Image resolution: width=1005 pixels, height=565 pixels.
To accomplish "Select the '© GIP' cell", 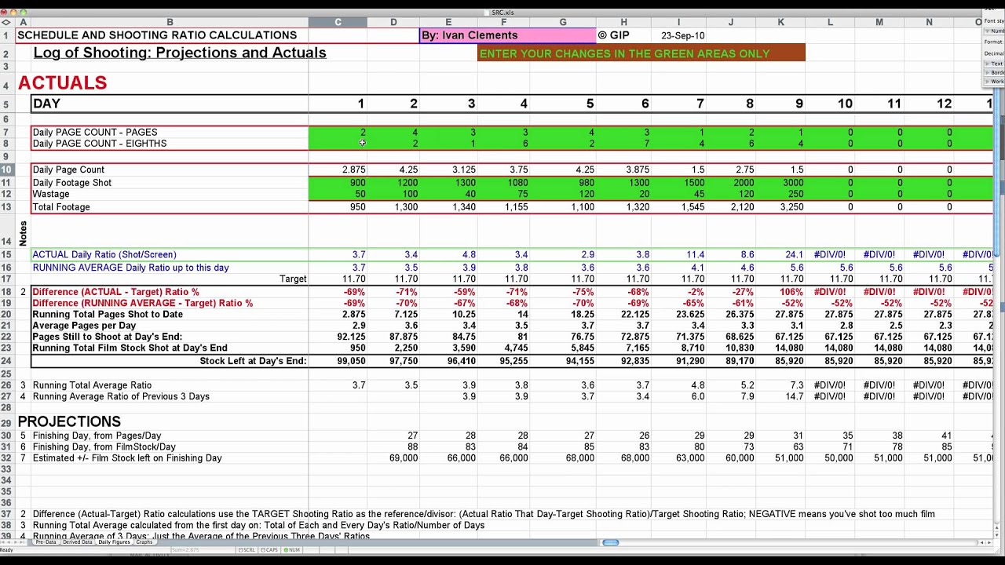I will pos(623,35).
